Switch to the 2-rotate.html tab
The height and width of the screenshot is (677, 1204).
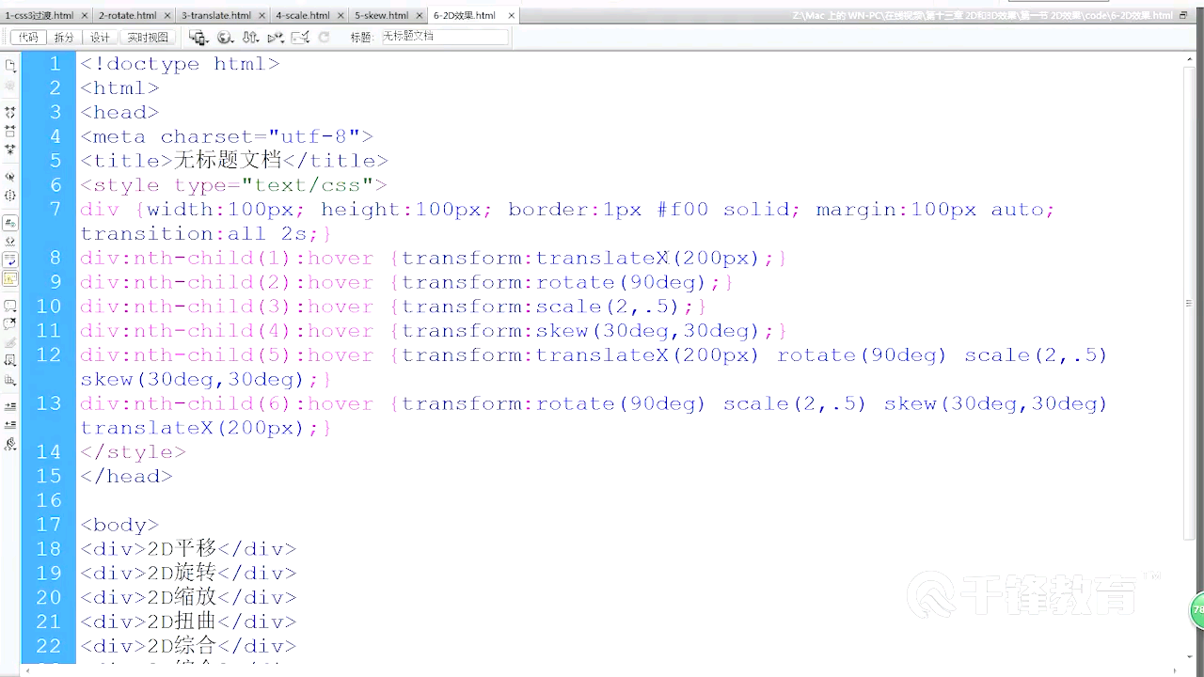[x=127, y=16]
